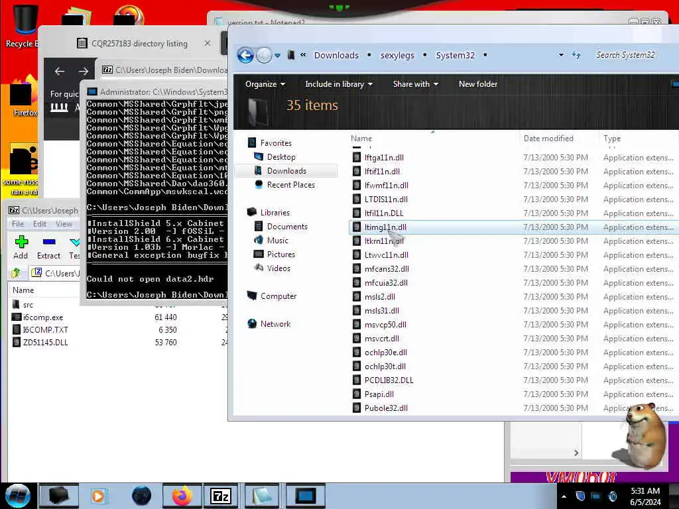The height and width of the screenshot is (509, 679).
Task: Select file Psapi.dll
Action: [379, 394]
